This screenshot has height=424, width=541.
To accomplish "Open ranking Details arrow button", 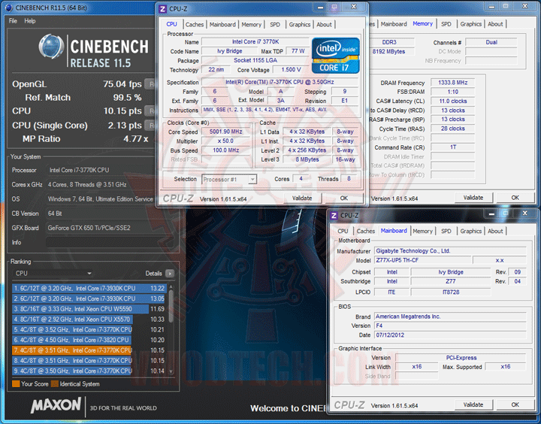I will coord(169,274).
